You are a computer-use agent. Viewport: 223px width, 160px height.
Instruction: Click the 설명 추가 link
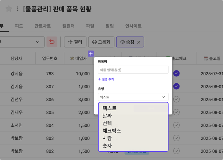106,79
